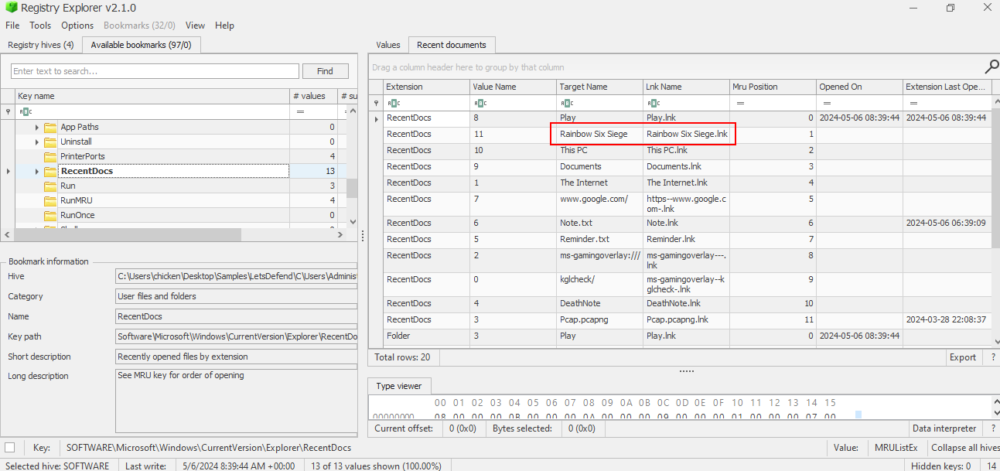Click the RecentDocs folder icon in tree
Screen dimensions: 1000x471
(50, 171)
